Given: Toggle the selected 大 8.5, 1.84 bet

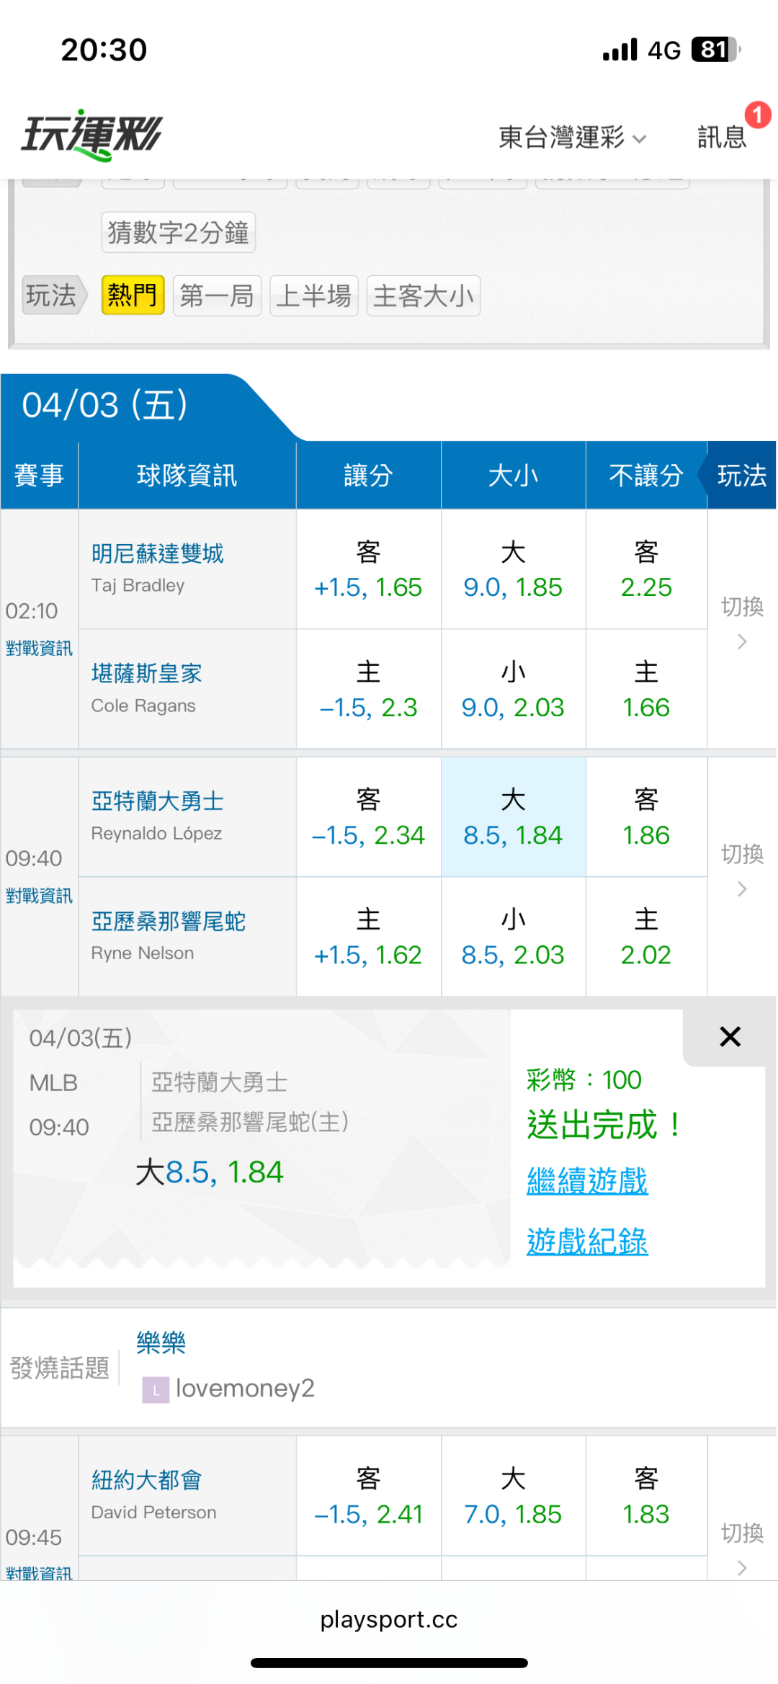Looking at the screenshot, I should point(513,817).
